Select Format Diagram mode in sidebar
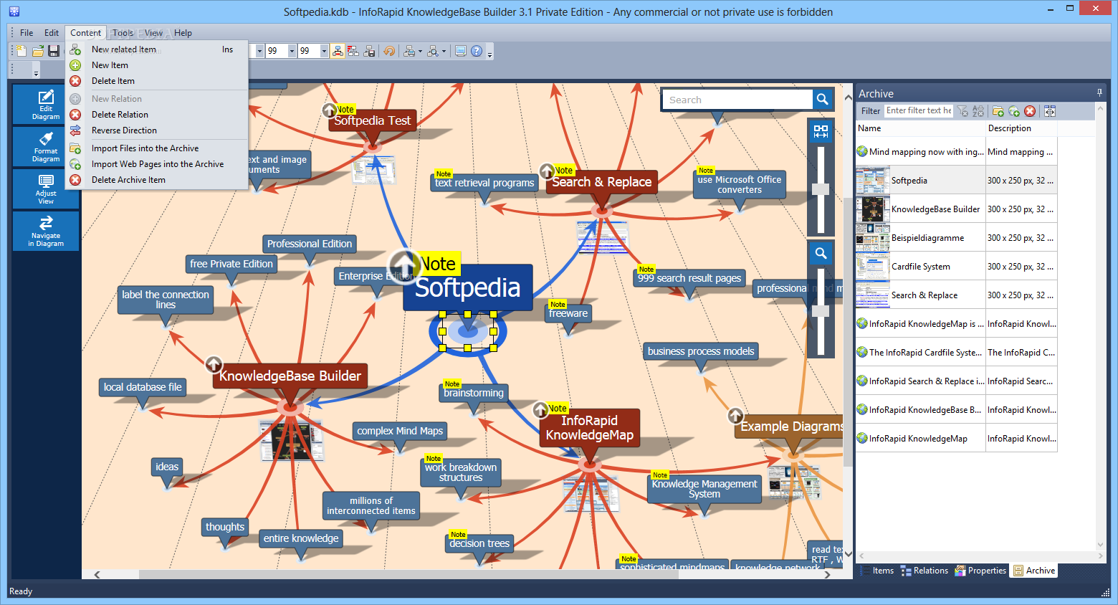 point(46,146)
